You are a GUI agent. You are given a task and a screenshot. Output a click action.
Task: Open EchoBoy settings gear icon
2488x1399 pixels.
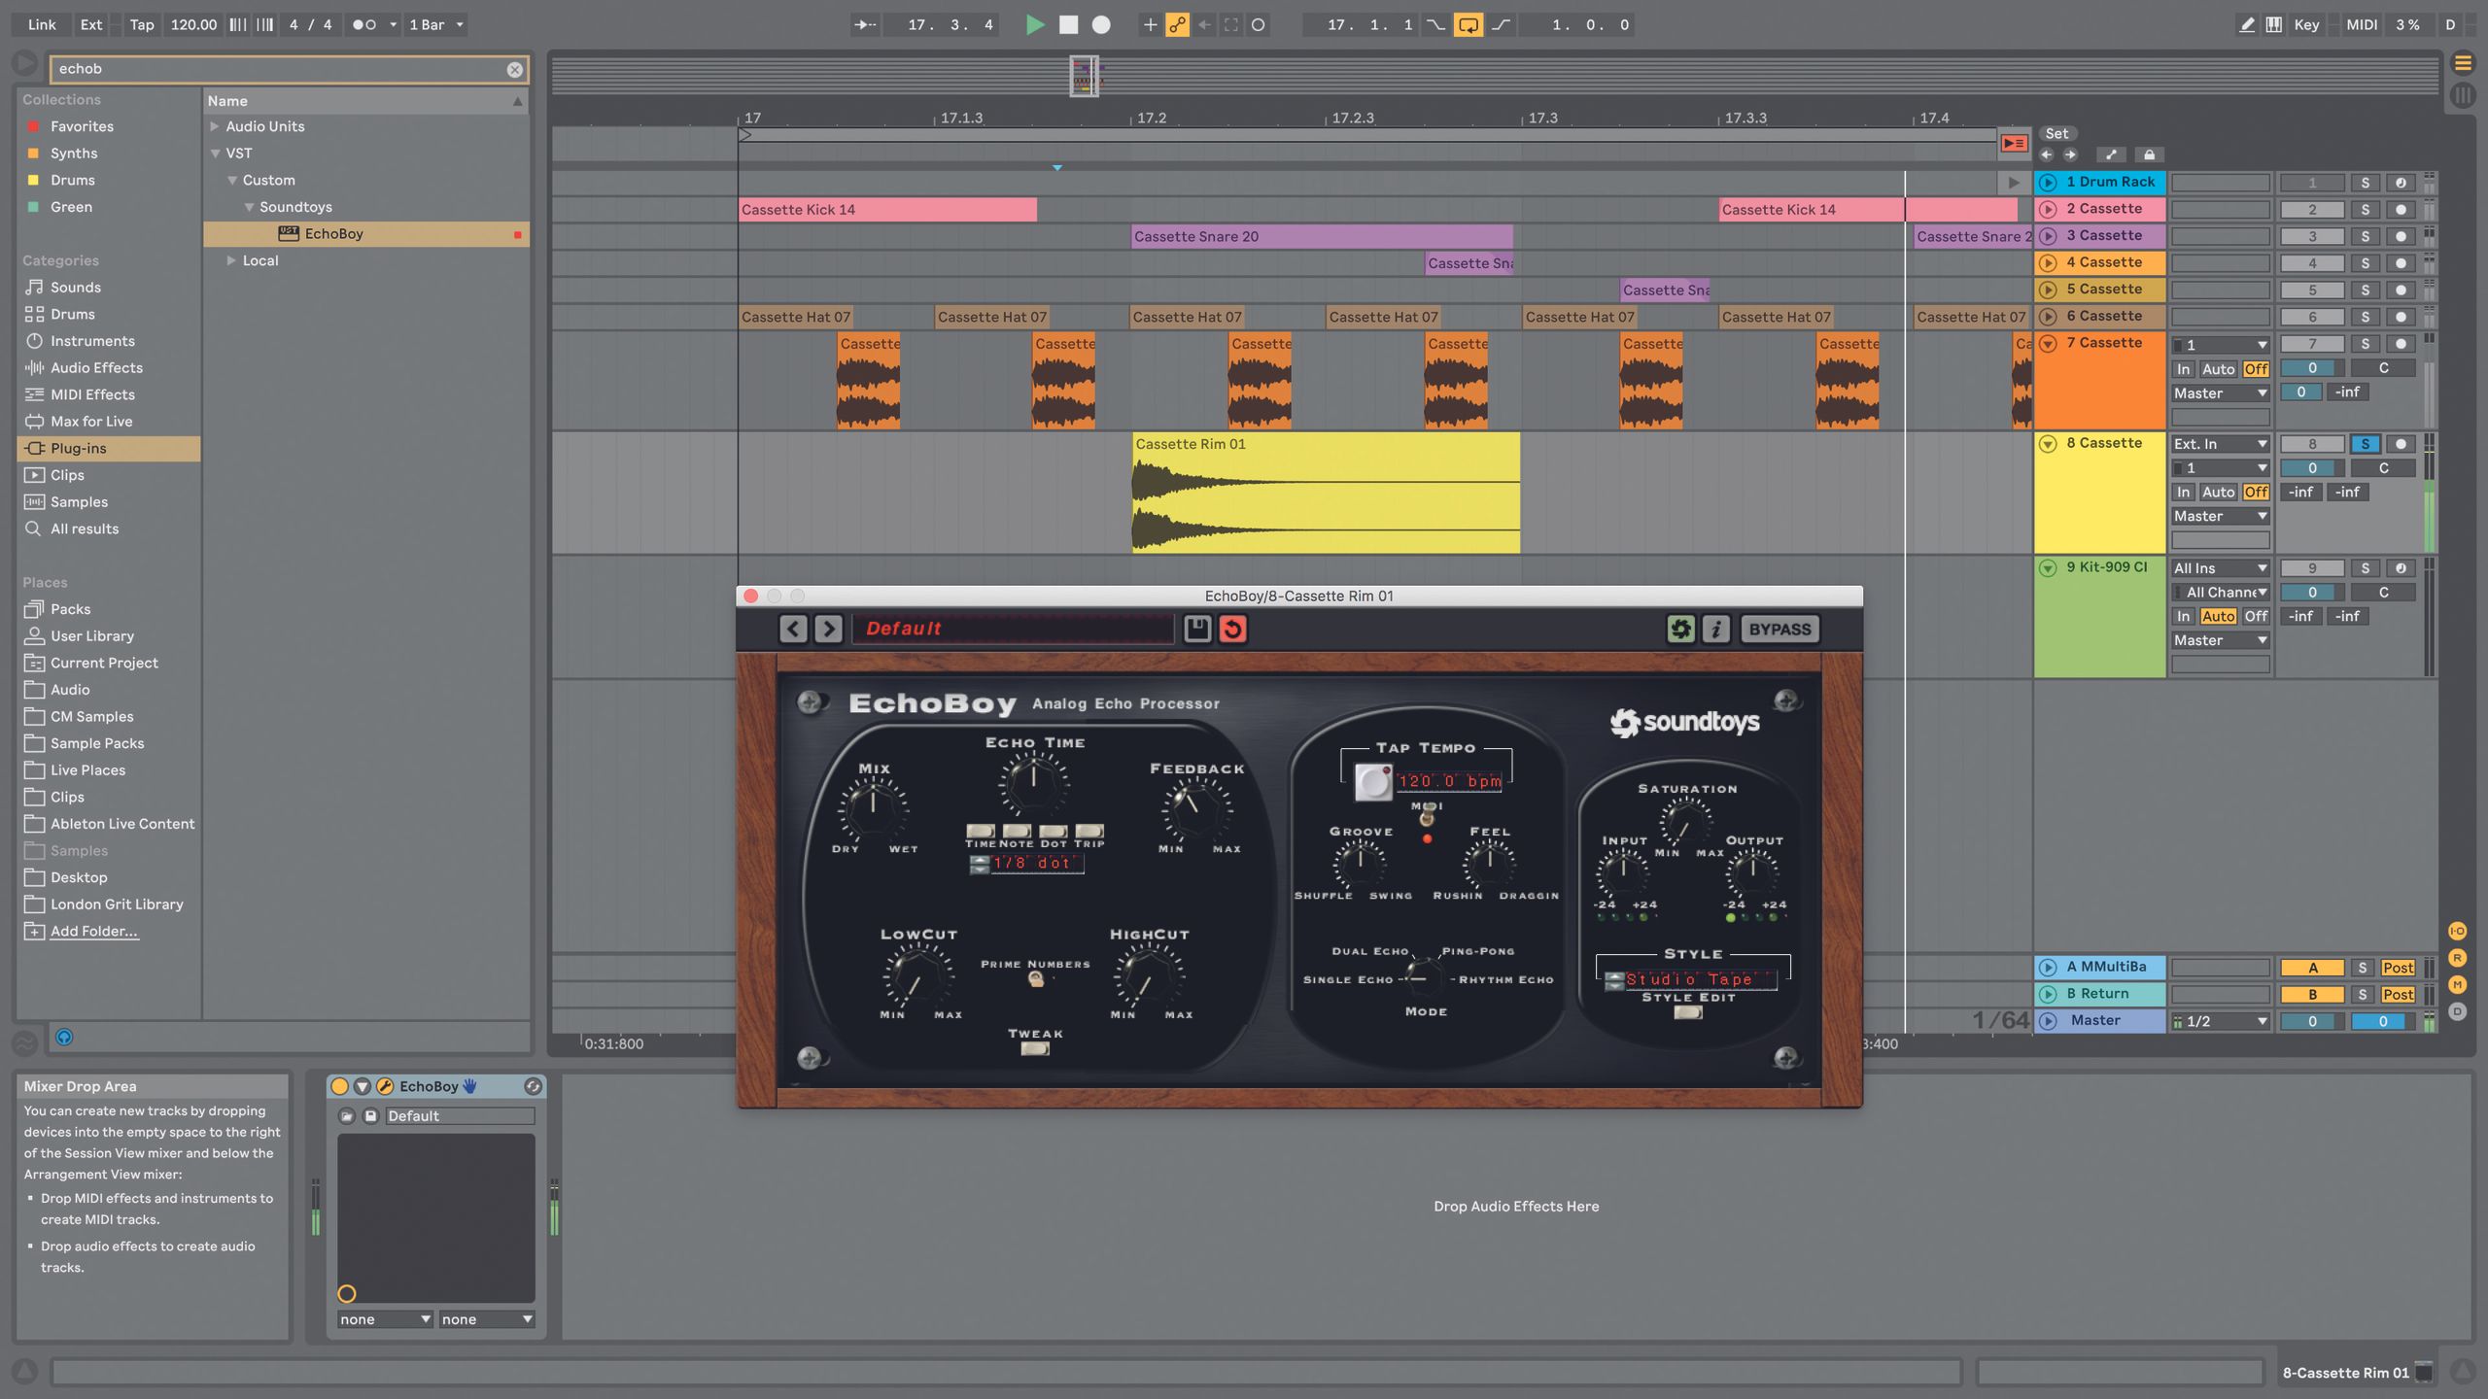pyautogui.click(x=1680, y=629)
